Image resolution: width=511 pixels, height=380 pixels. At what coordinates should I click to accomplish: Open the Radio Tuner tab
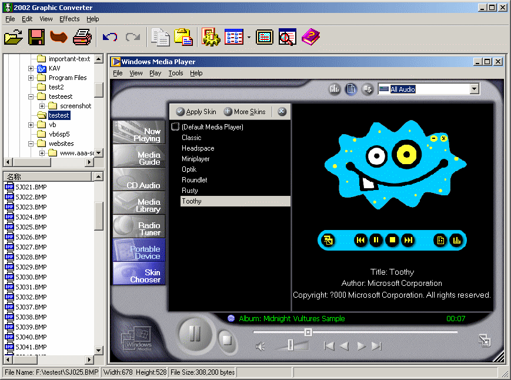(x=139, y=226)
